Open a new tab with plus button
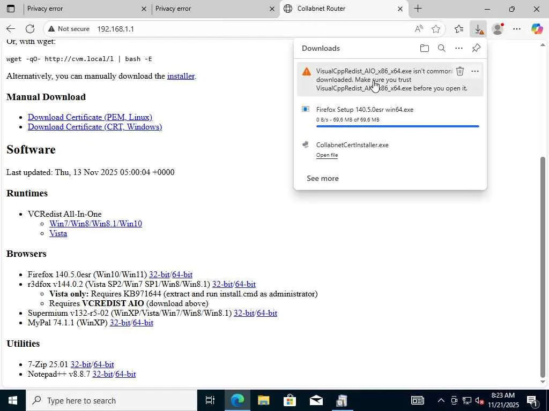The width and height of the screenshot is (549, 411). 418,9
